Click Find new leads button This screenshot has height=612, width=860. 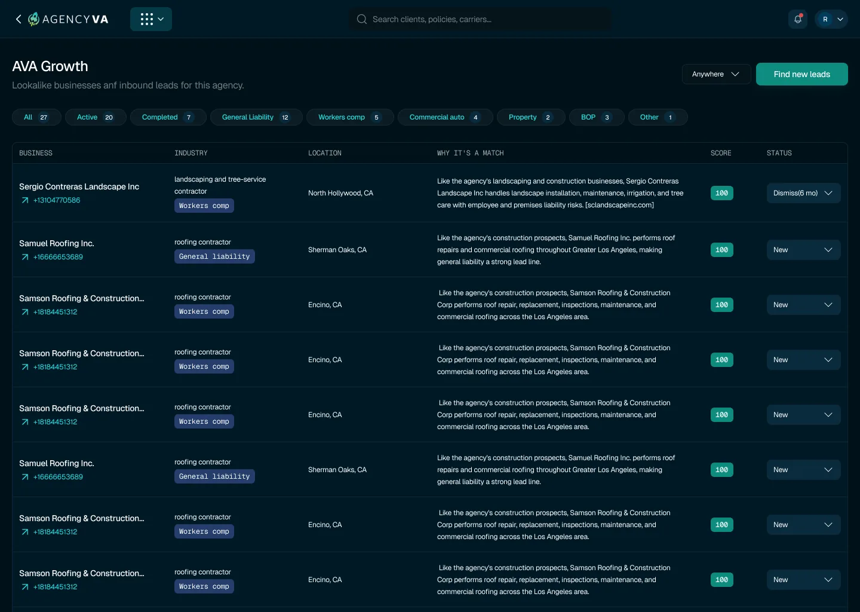[802, 74]
